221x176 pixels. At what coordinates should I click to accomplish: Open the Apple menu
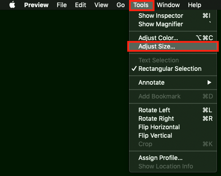click(12, 5)
